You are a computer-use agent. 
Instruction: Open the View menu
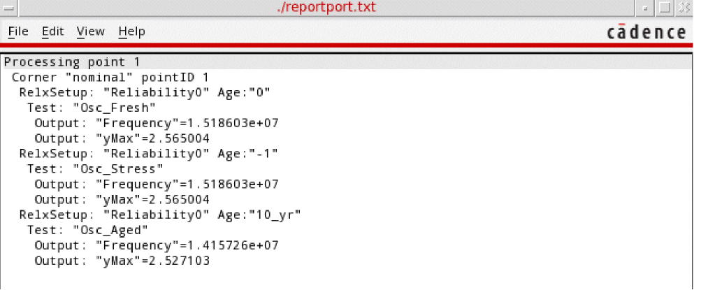point(90,31)
